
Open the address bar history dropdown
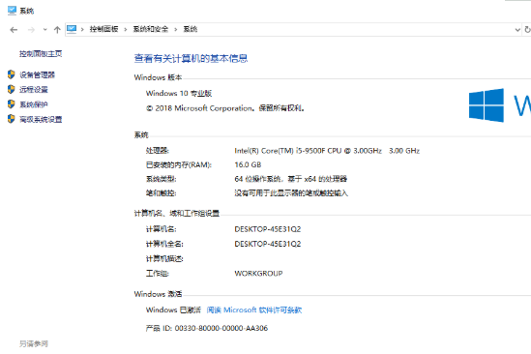click(x=517, y=30)
